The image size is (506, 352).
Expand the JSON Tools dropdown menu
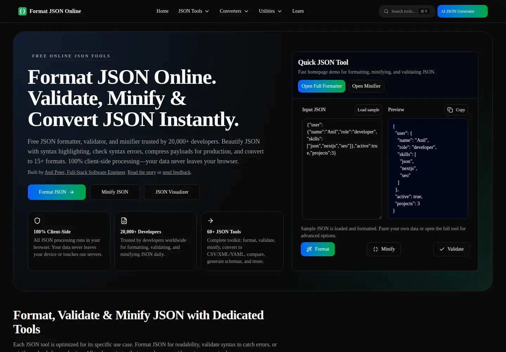coord(194,11)
